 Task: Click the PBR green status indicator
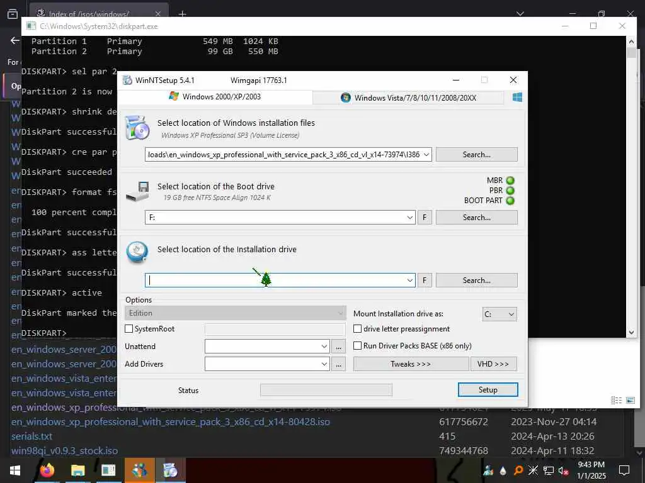(x=510, y=191)
